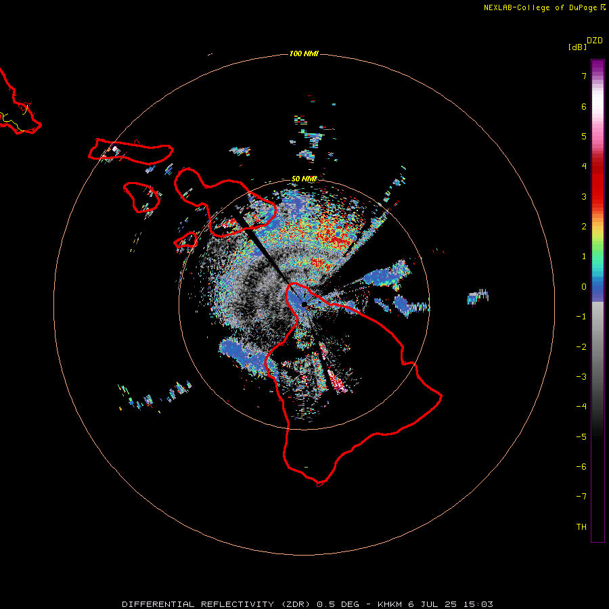This screenshot has height=609, width=609.
Task: Click the 100 NMI range ring label
Action: pyautogui.click(x=304, y=53)
